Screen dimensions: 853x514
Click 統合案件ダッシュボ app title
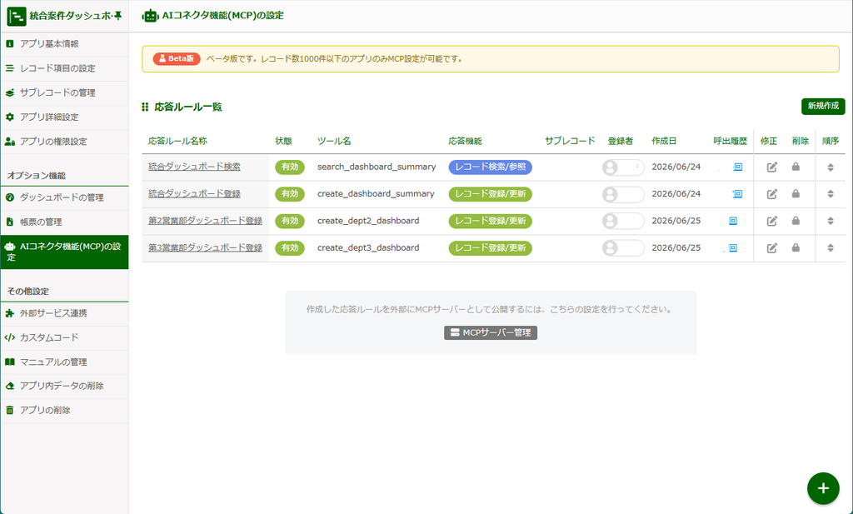(72, 16)
